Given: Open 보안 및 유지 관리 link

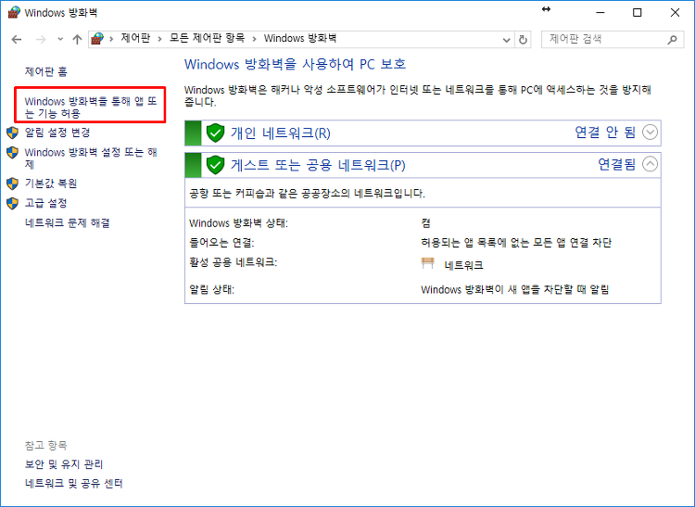Looking at the screenshot, I should coord(64,464).
